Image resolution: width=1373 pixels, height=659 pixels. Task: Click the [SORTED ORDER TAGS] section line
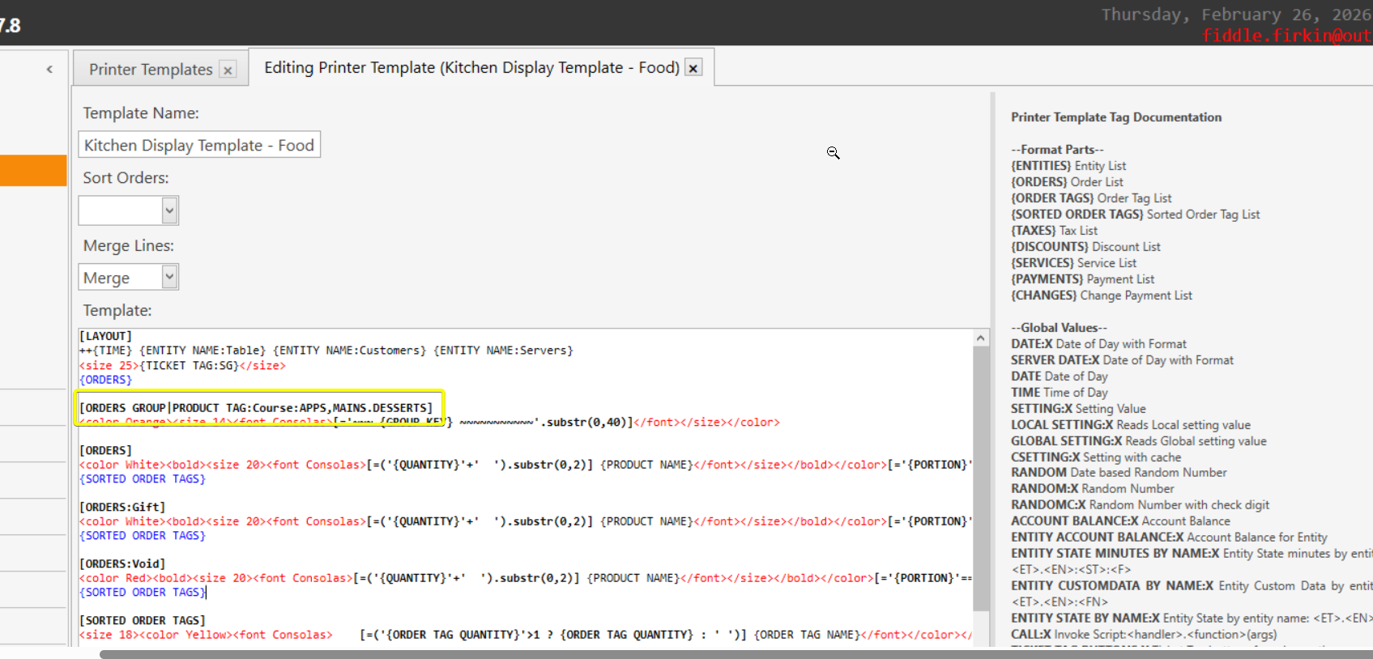tap(143, 621)
